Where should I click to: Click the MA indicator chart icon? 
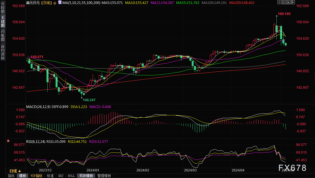click(60, 3)
